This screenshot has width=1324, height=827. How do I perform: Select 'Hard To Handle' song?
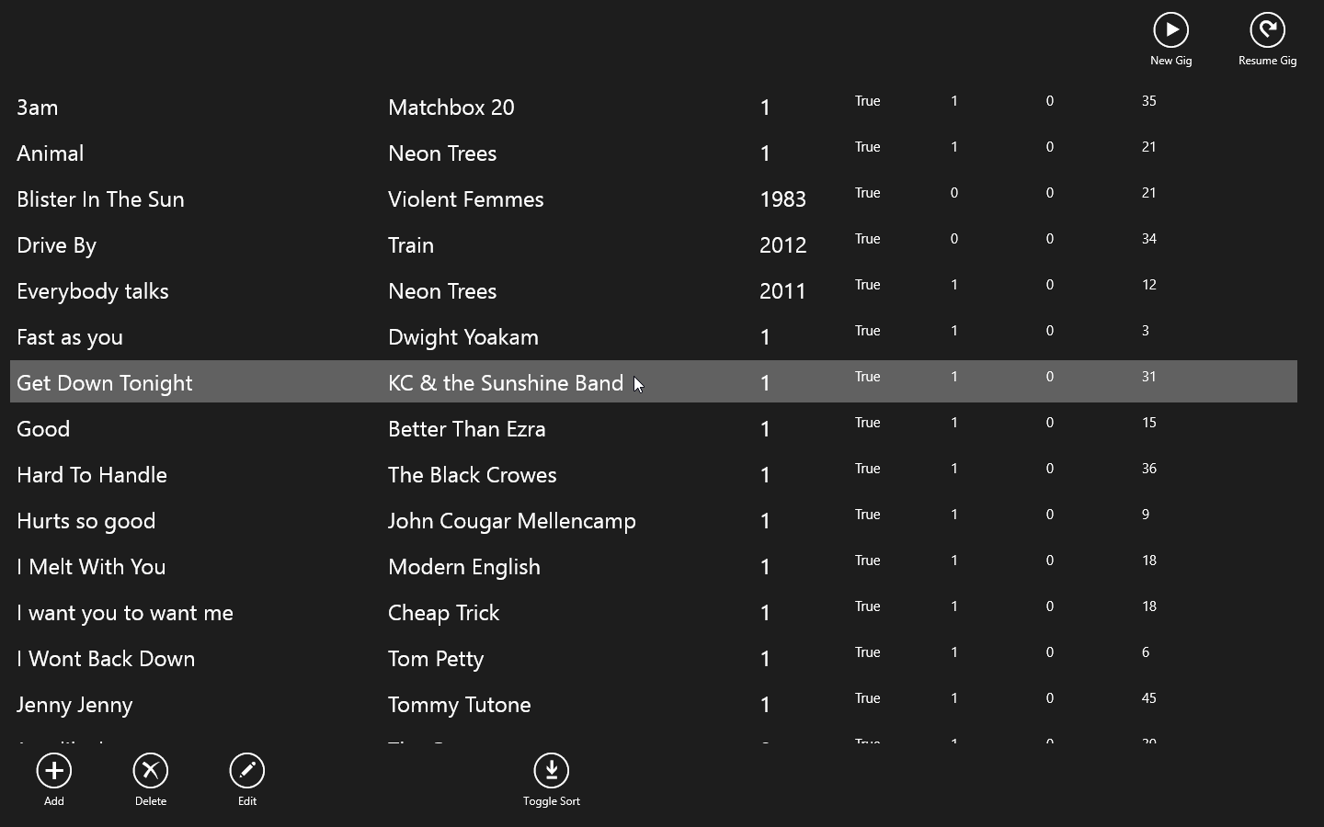[92, 475]
